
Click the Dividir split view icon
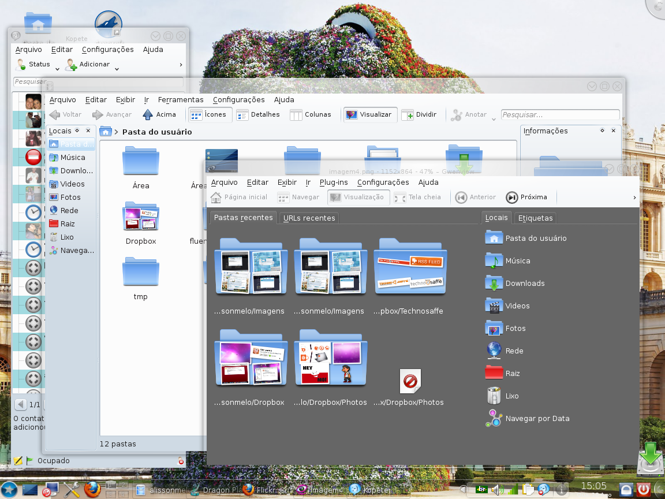(408, 115)
